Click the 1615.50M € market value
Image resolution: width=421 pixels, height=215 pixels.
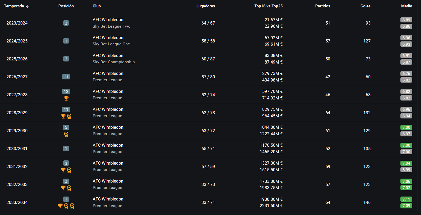(x=271, y=170)
